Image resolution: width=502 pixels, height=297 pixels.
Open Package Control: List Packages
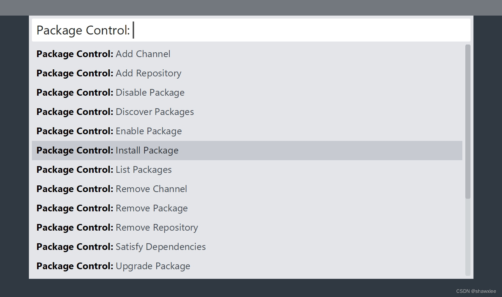(247, 170)
